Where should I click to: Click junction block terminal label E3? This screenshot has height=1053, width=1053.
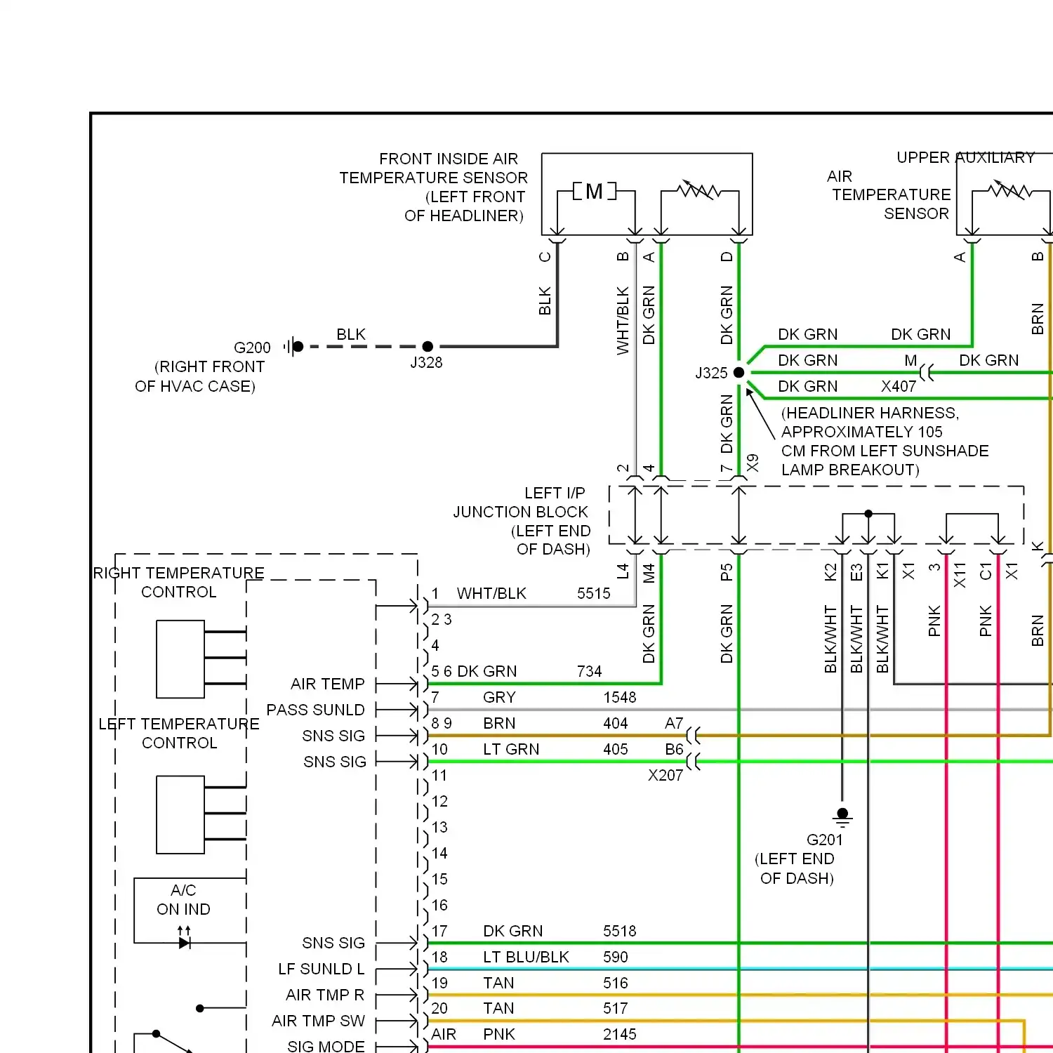[856, 572]
